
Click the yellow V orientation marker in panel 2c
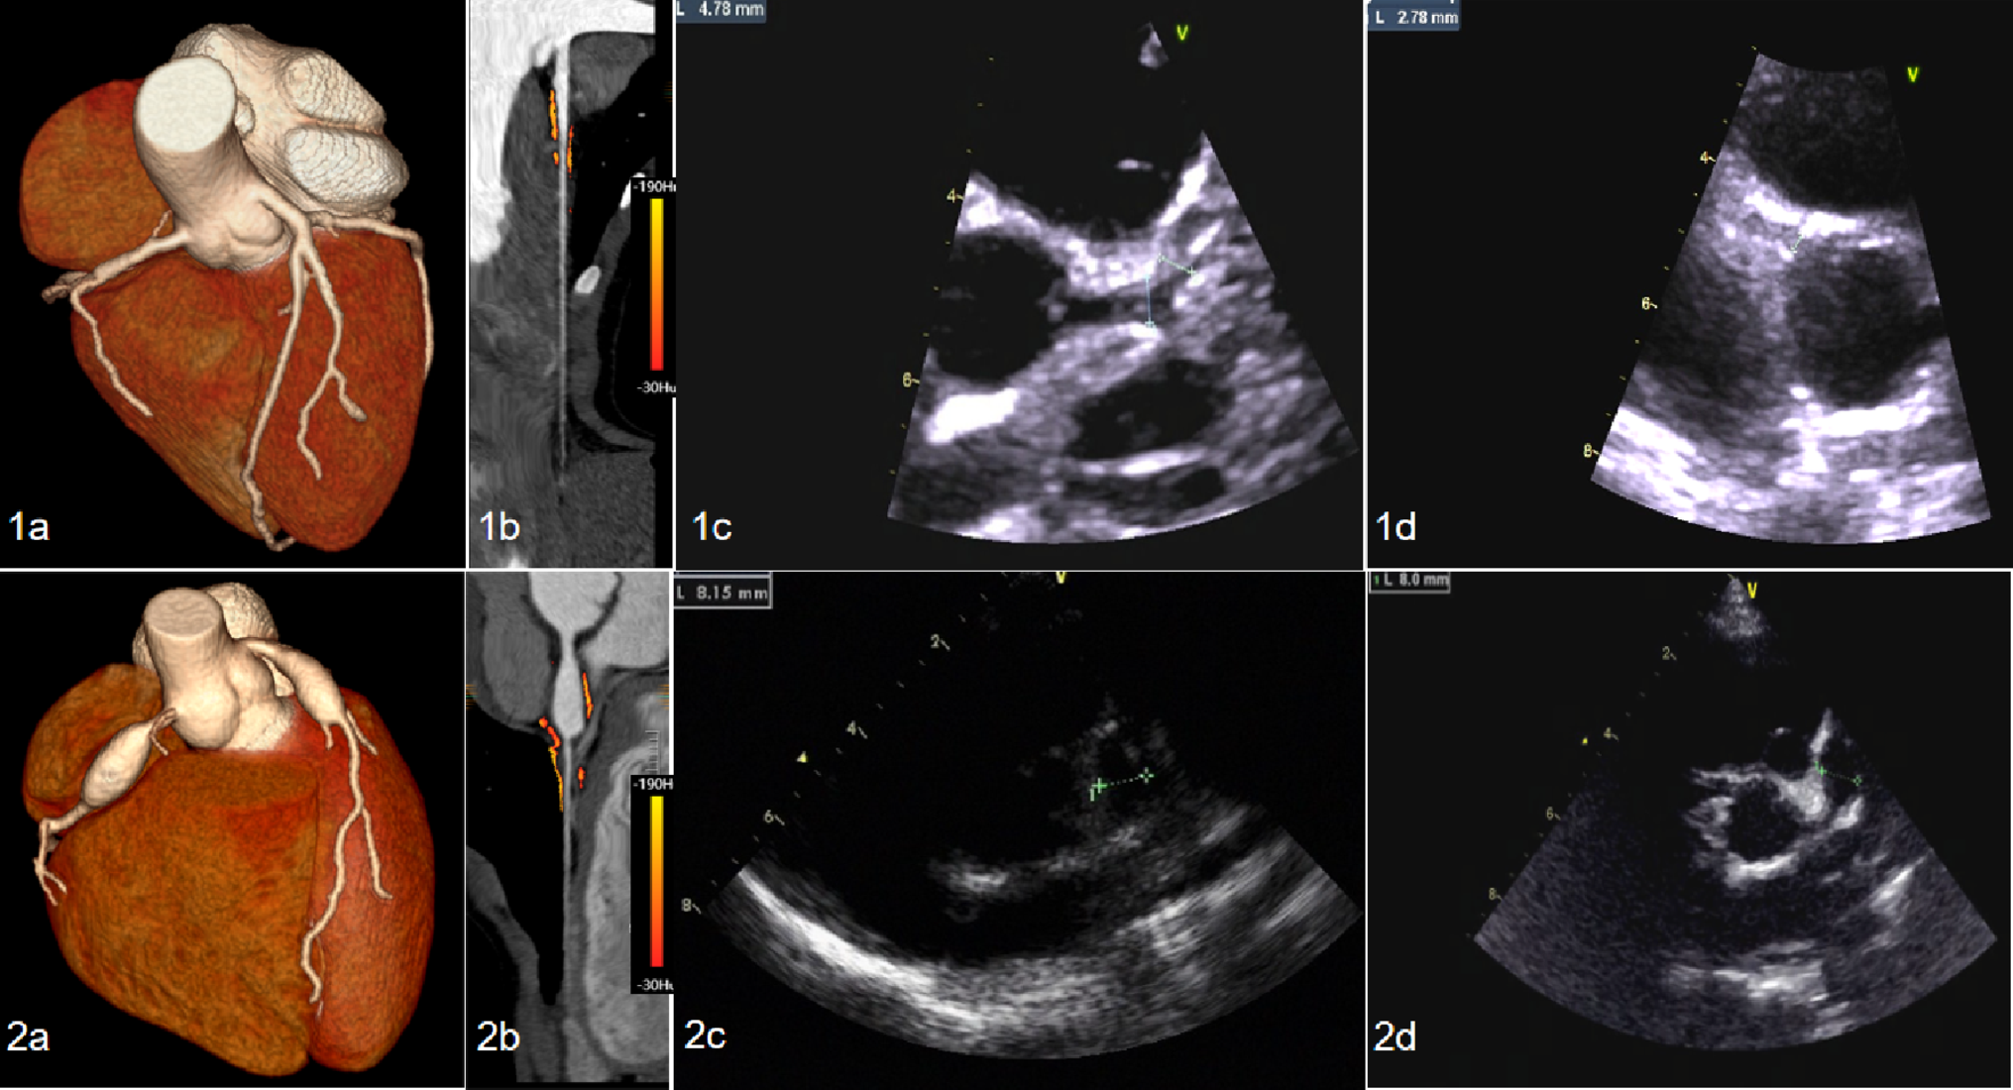point(1061,578)
